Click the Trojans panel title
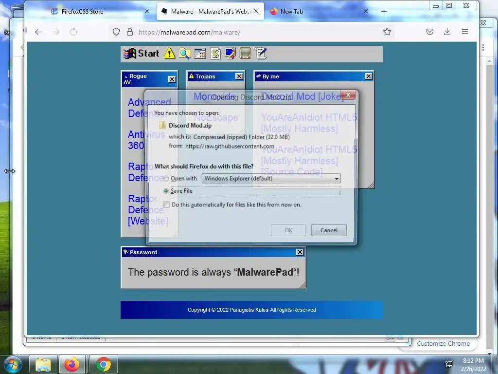Screen dimensions: 498x374 click(x=205, y=76)
